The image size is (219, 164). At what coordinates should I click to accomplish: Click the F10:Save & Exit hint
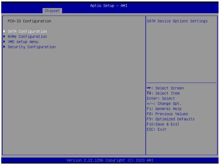163,124
